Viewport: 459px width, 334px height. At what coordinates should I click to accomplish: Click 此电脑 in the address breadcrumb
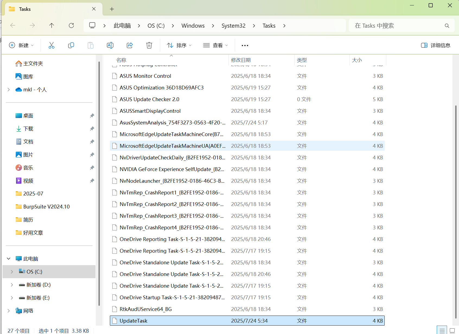[122, 25]
